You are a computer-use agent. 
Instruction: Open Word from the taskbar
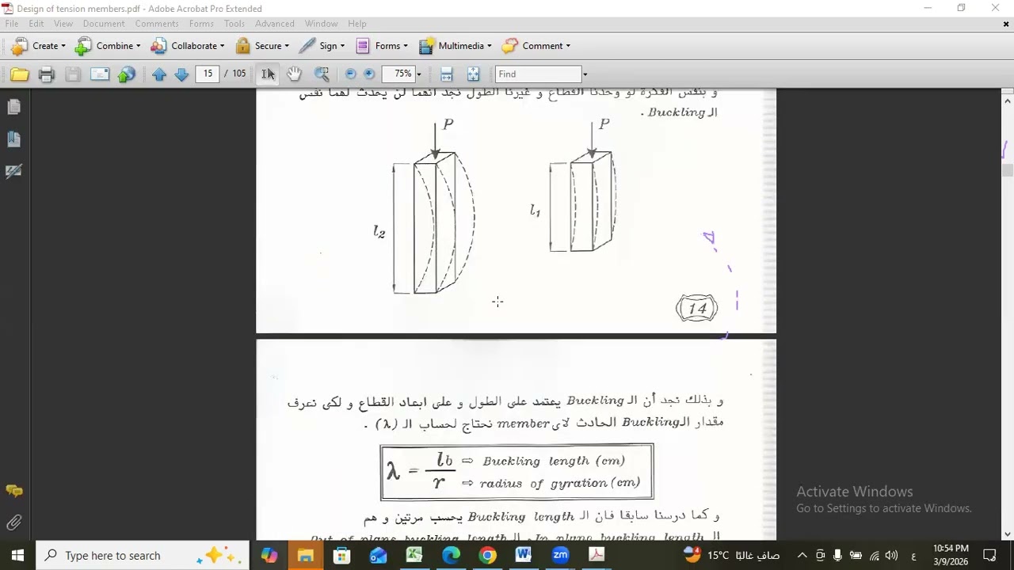click(524, 555)
